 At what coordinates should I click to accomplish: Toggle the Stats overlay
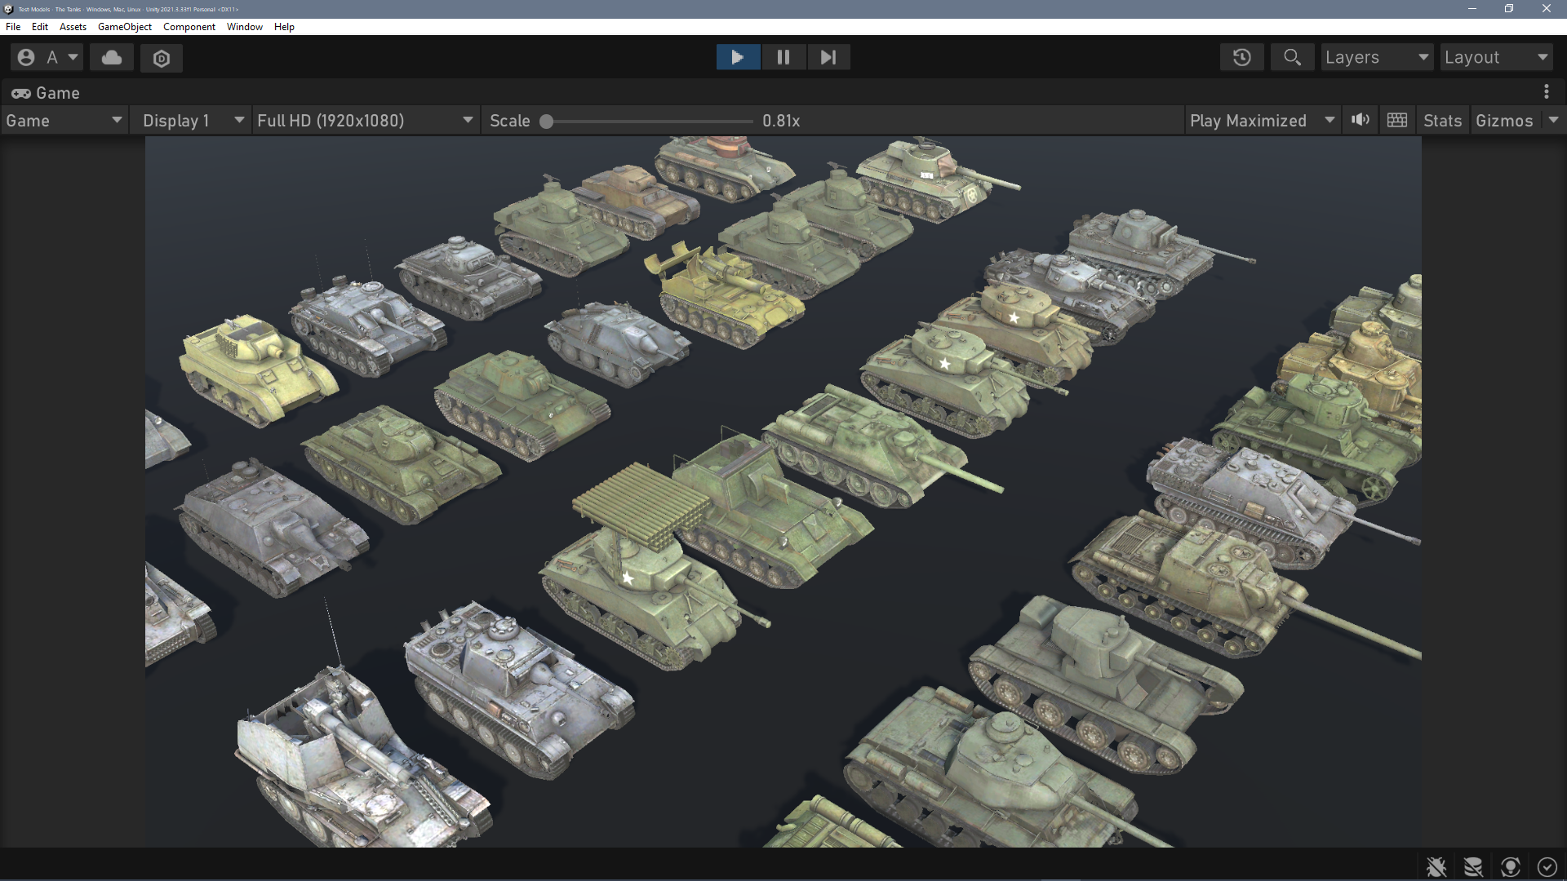[x=1442, y=121]
